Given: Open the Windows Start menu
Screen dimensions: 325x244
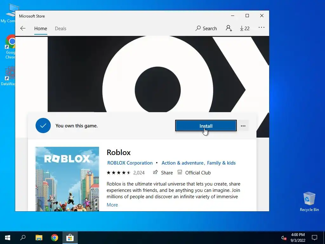Looking at the screenshot, I should pyautogui.click(x=8, y=238).
